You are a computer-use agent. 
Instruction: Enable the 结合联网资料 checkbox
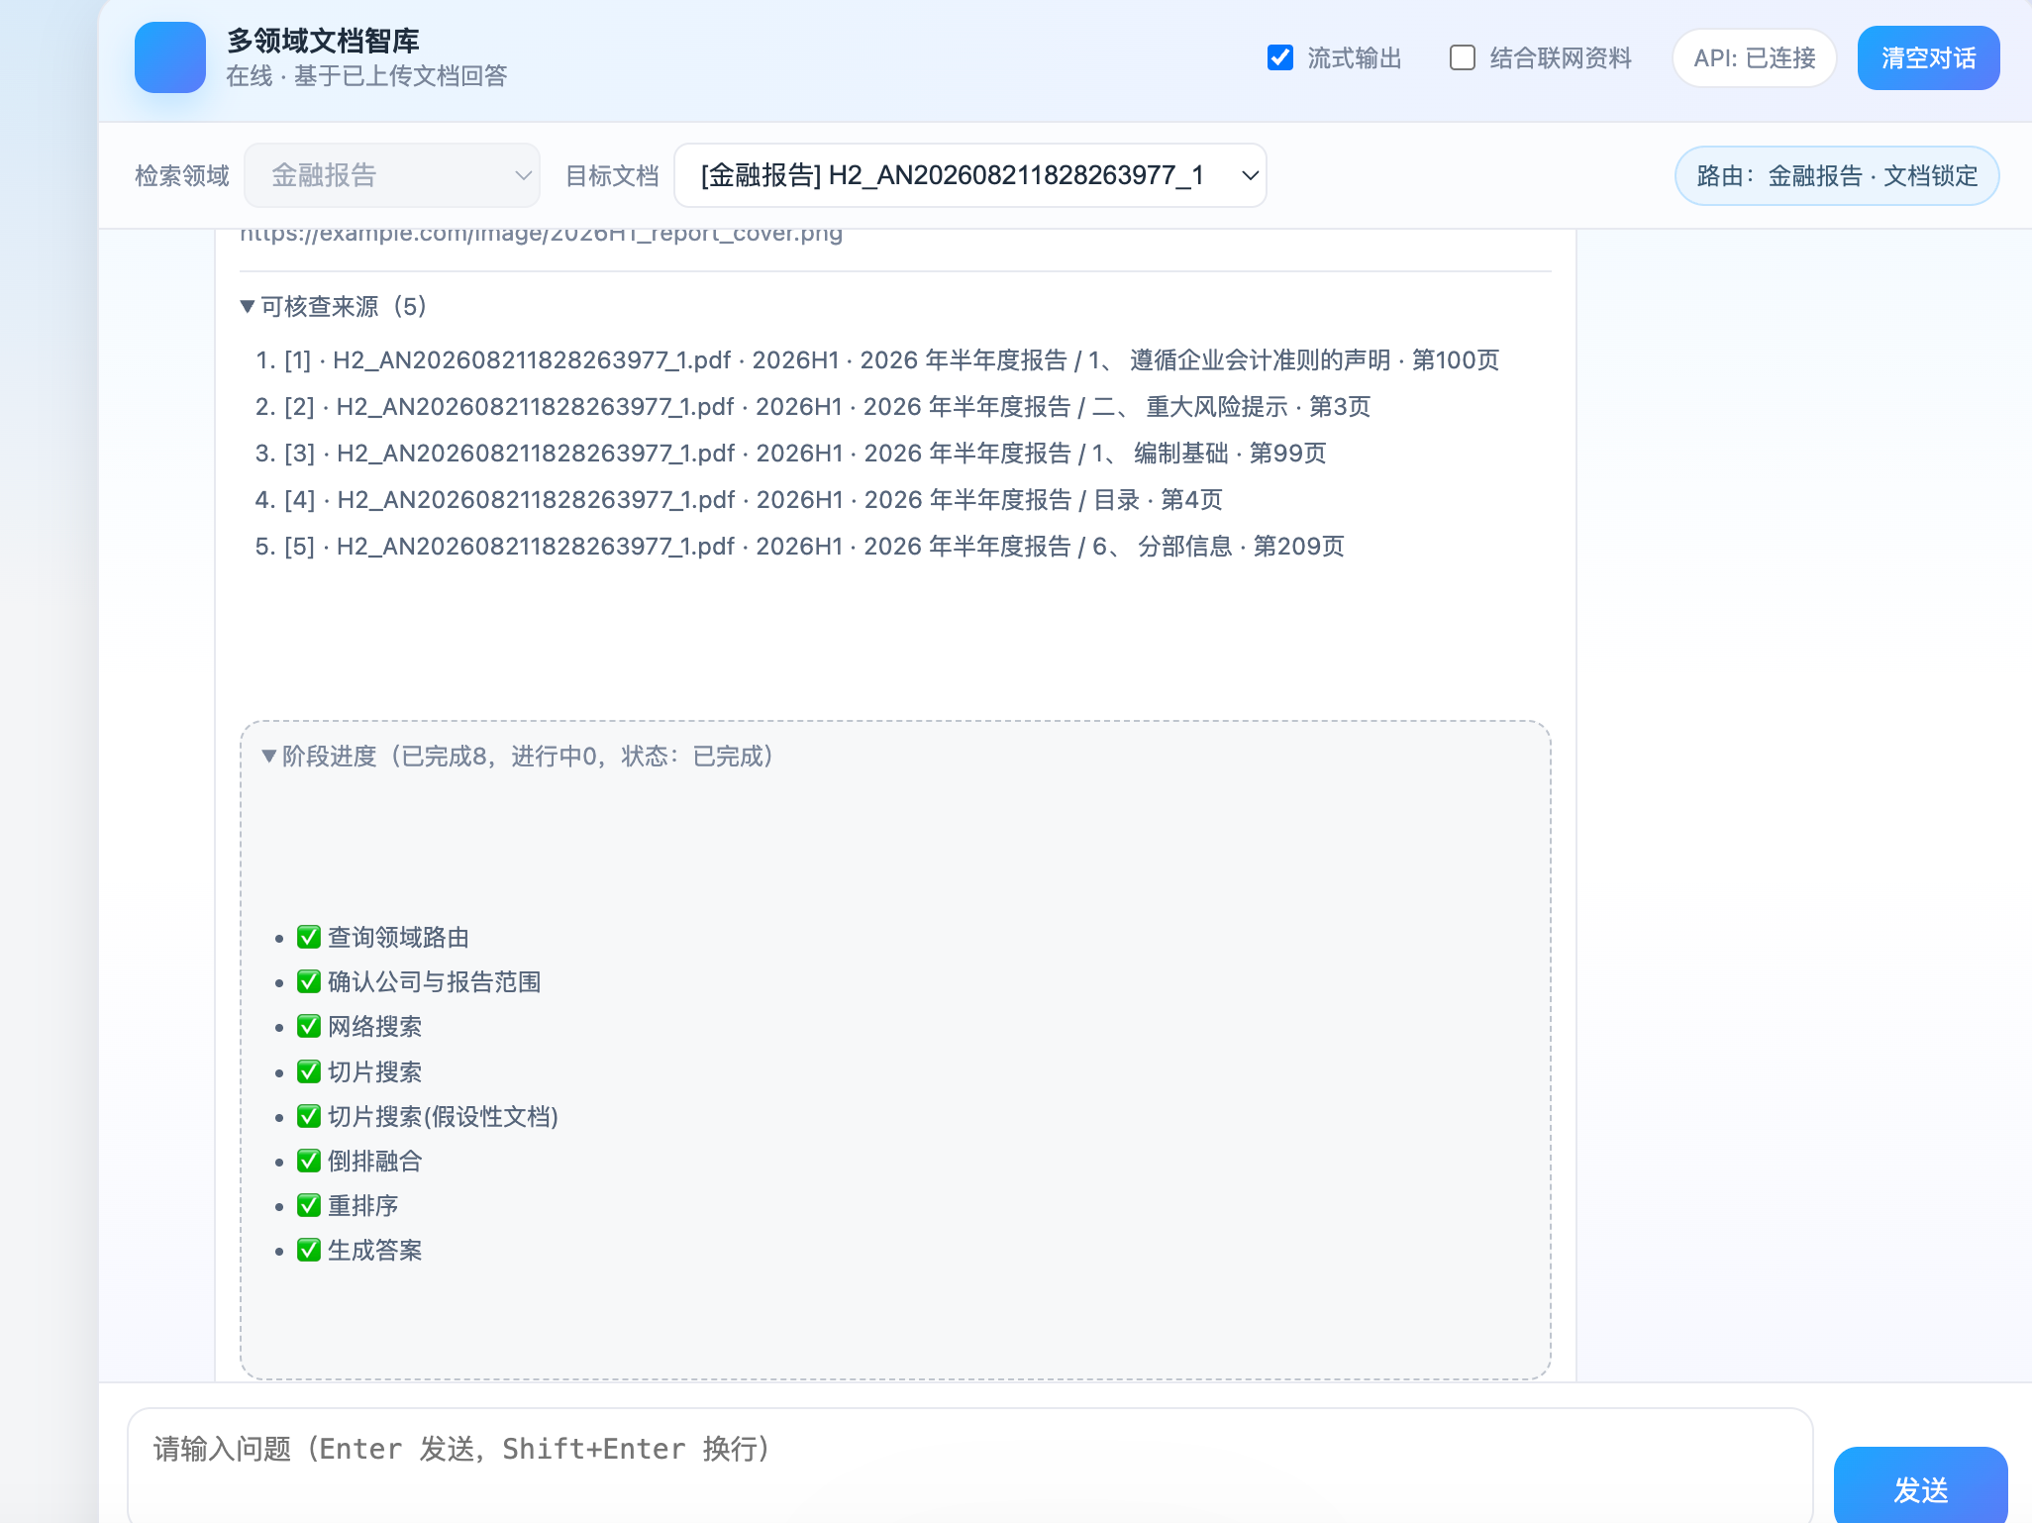tap(1462, 57)
